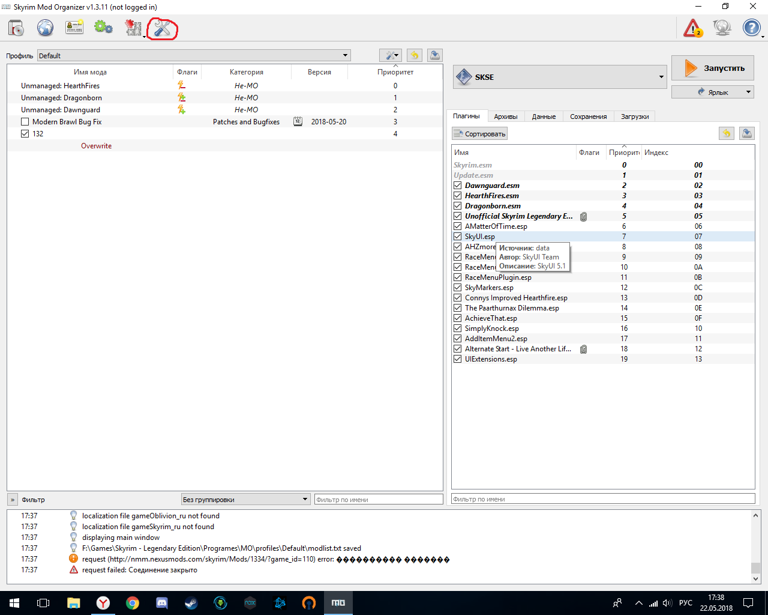
Task: Click the HearthFires flag icon
Action: tap(181, 86)
